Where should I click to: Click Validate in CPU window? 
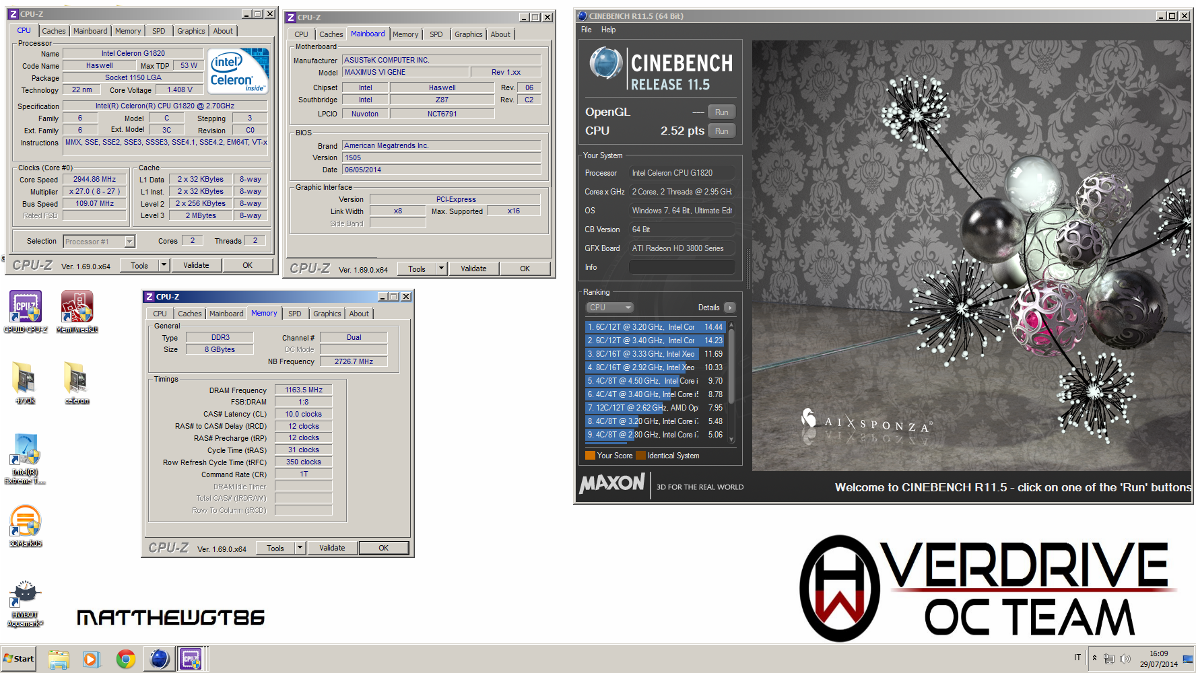[196, 265]
